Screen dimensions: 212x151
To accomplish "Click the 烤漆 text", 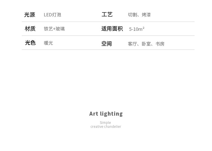I will tap(146, 15).
